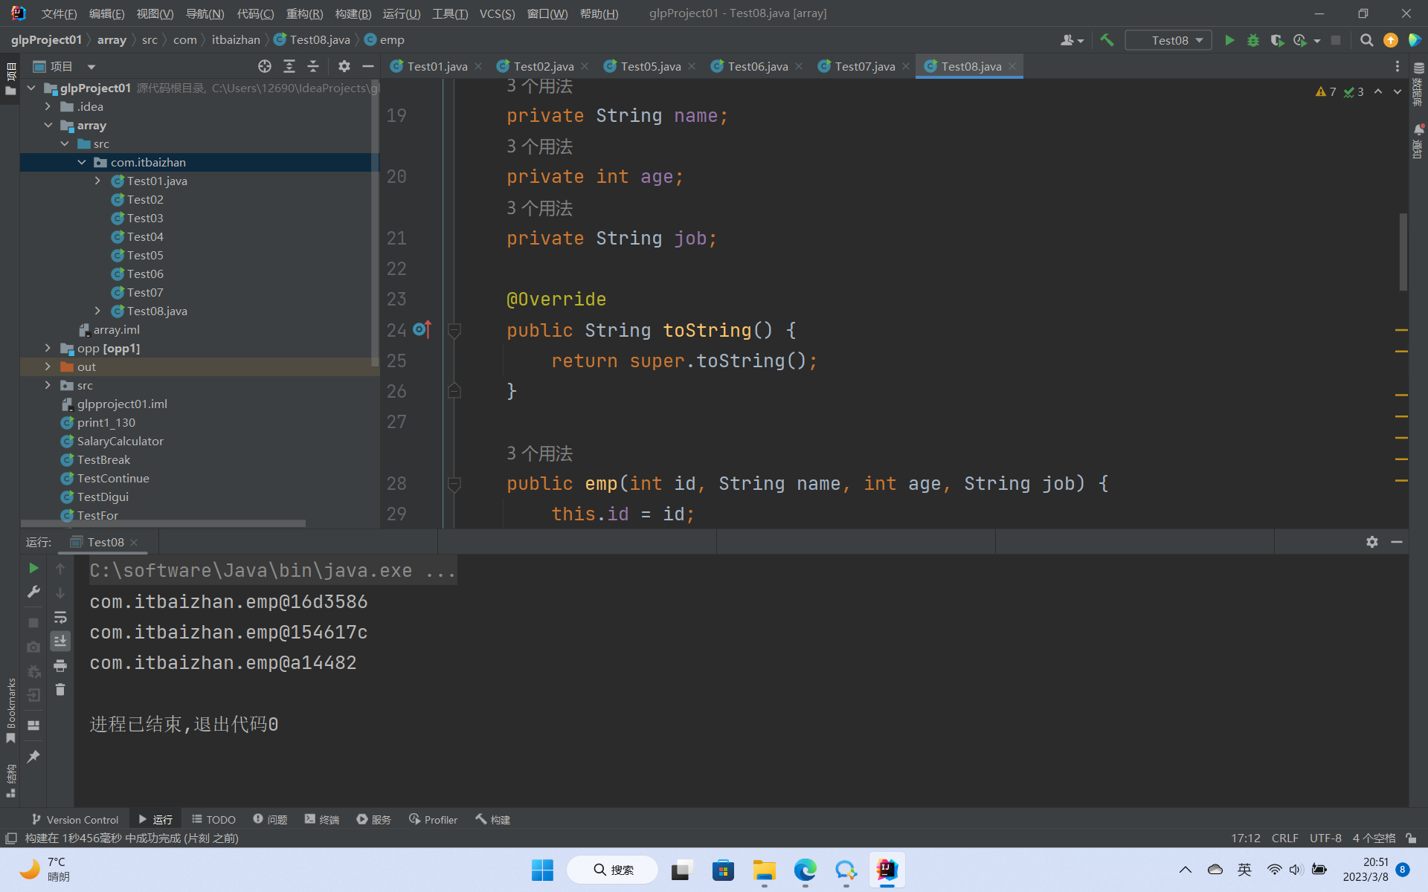This screenshot has height=892, width=1428.
Task: Run Test08 with the green play button
Action: coord(1229,40)
